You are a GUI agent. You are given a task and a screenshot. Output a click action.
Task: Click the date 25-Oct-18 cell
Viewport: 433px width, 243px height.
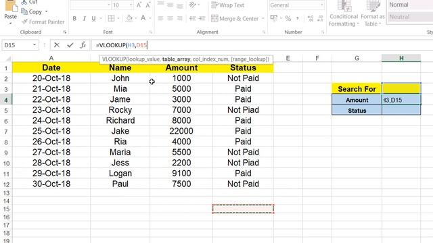[51, 131]
